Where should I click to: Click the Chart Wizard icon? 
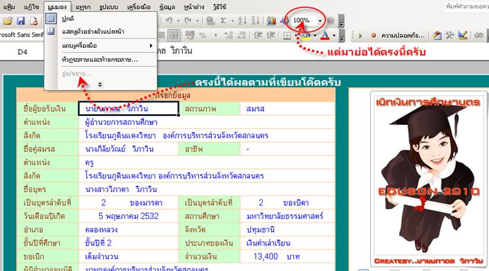pos(271,21)
